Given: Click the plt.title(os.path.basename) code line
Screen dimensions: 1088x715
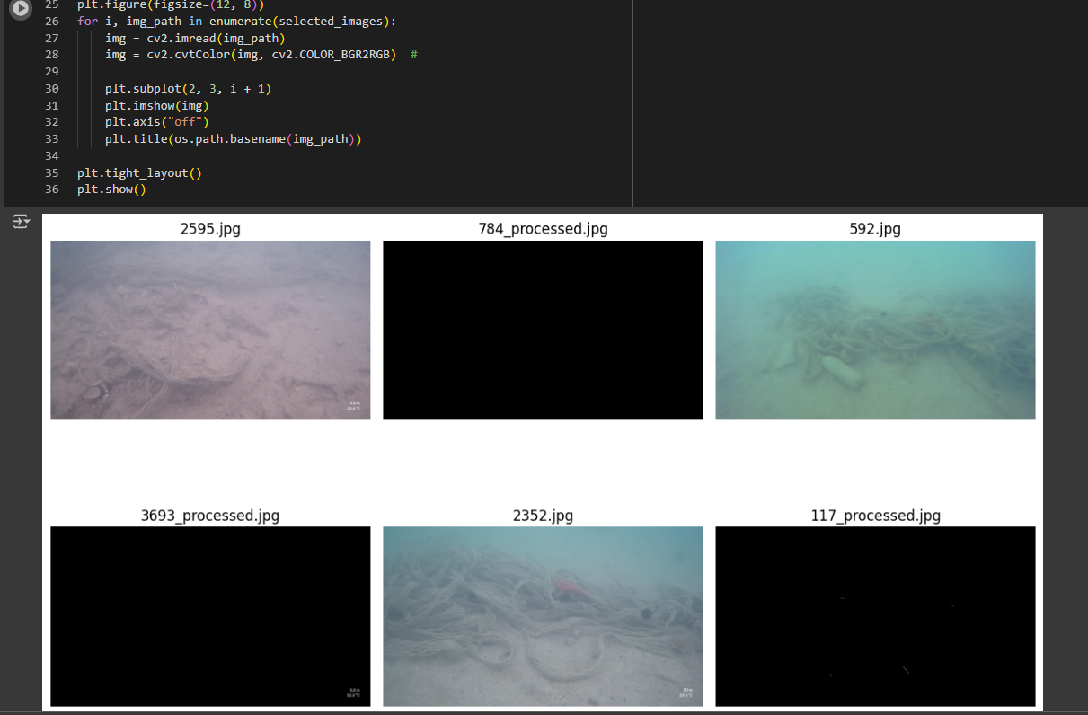Looking at the screenshot, I should [x=233, y=139].
